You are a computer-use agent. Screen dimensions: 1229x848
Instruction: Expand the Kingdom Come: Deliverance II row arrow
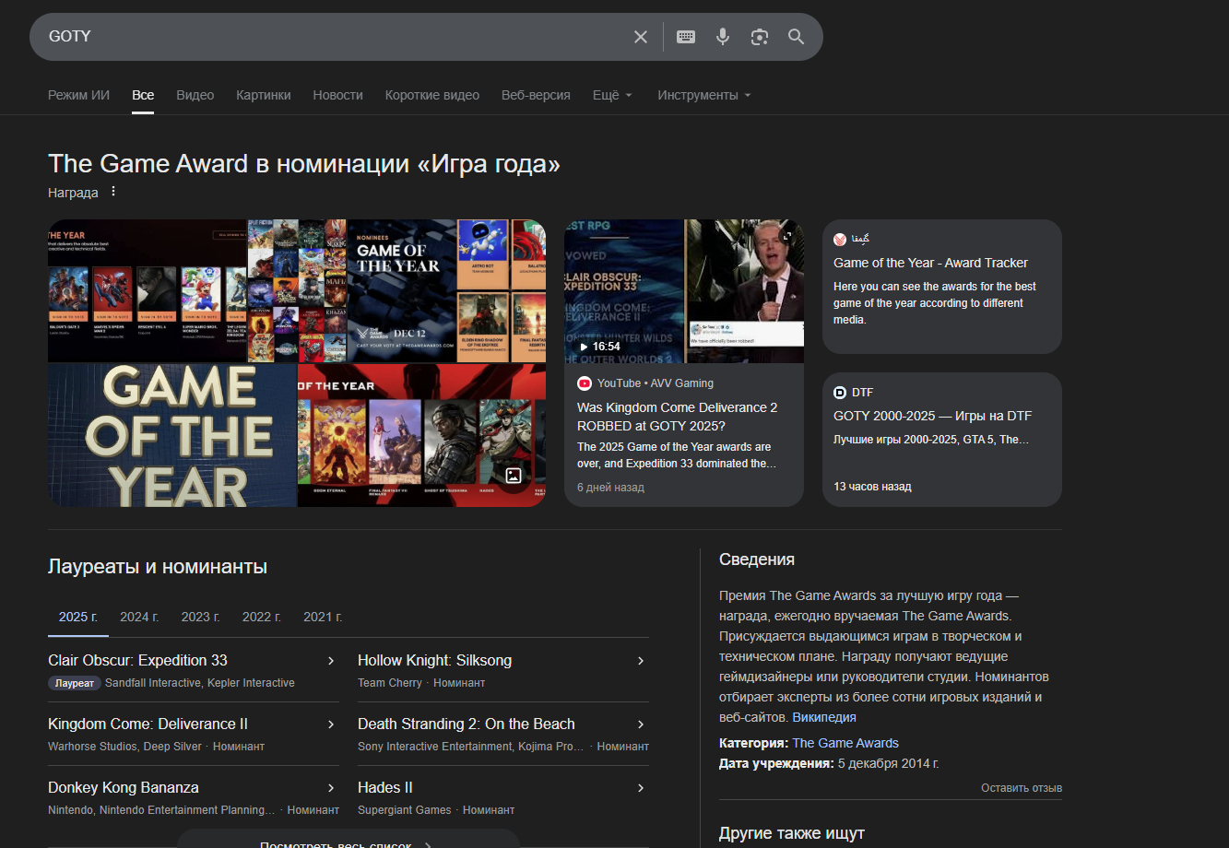[x=331, y=724]
